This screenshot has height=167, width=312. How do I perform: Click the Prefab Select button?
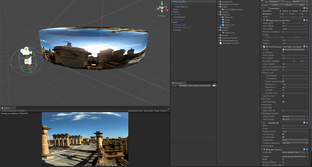coord(275,5)
